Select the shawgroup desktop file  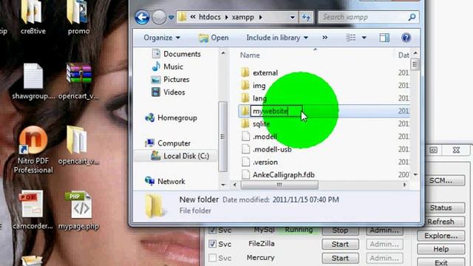33,81
